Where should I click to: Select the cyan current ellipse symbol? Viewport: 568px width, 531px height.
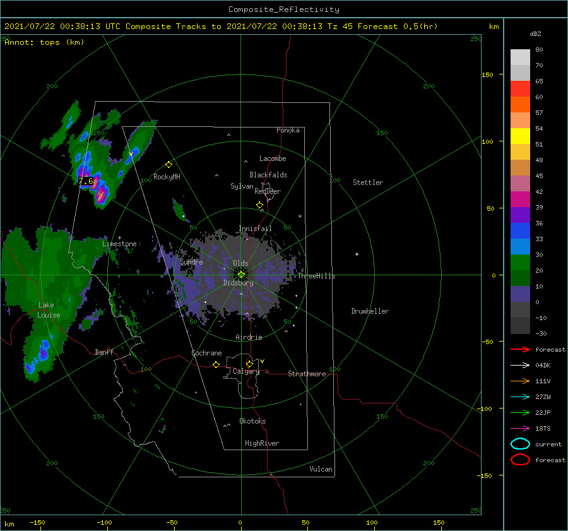520,444
